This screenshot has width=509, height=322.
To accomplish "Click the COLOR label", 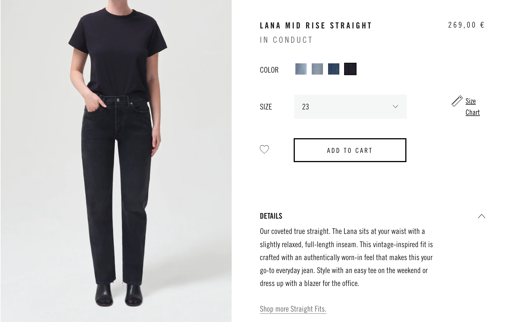I will (269, 70).
